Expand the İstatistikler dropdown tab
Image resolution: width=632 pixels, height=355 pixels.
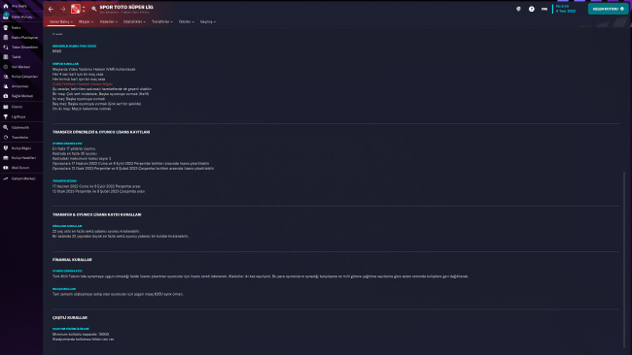[134, 21]
